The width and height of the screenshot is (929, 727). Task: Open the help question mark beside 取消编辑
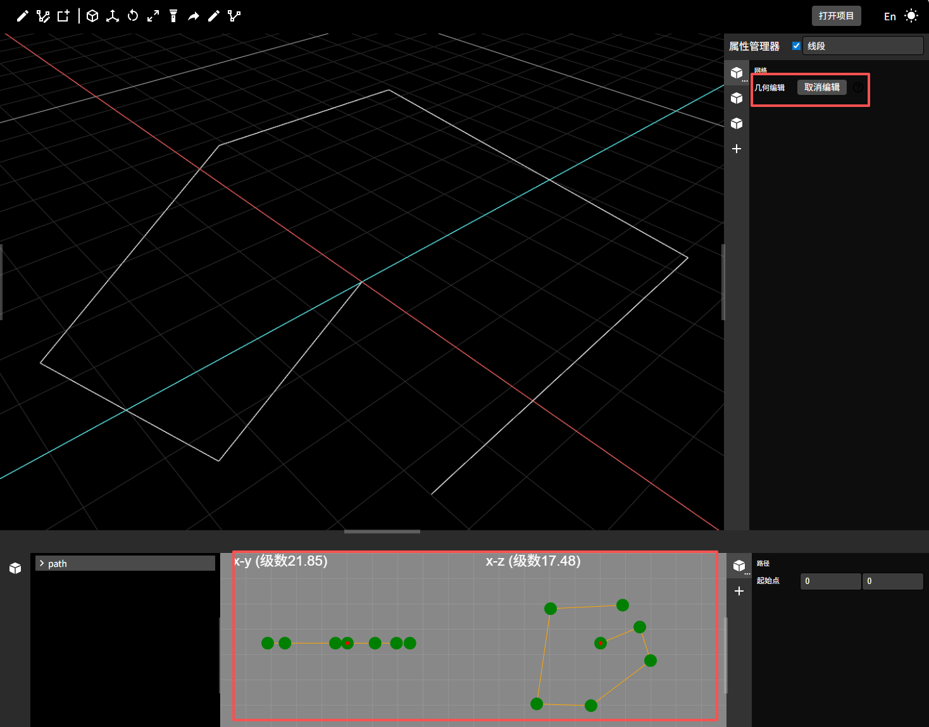(858, 87)
